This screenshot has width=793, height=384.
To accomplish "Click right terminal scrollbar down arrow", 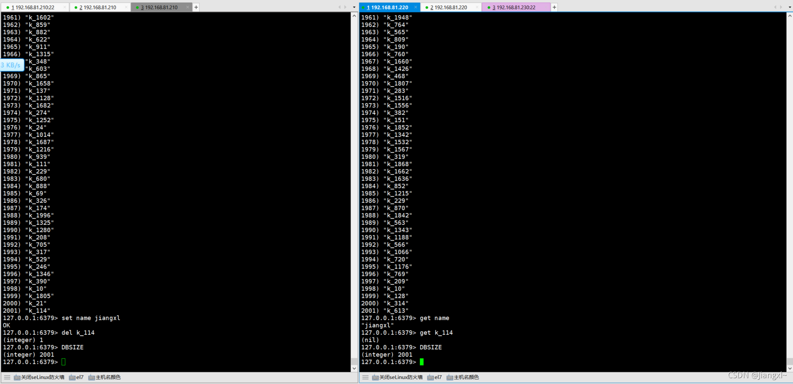I will pos(790,368).
